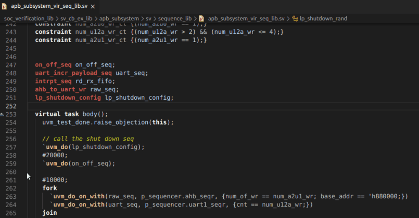The height and width of the screenshot is (218, 419).
Task: Click the lp_shutdown_rand class symbol icon
Action: [x=295, y=18]
